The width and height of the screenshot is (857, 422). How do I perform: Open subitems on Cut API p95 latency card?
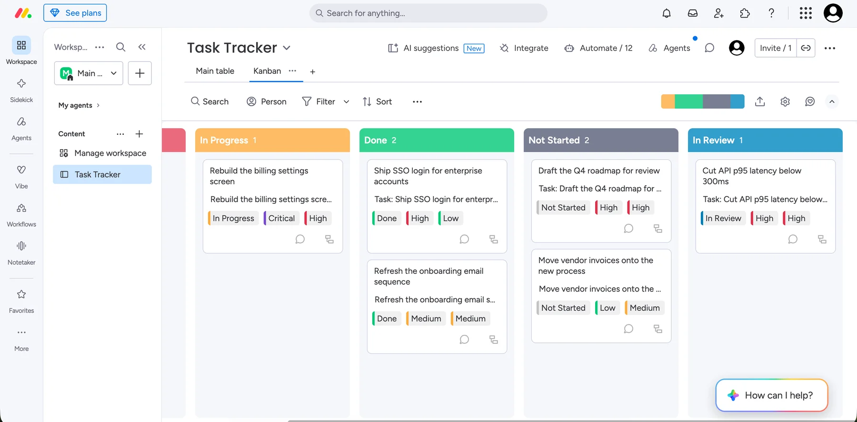click(x=822, y=239)
